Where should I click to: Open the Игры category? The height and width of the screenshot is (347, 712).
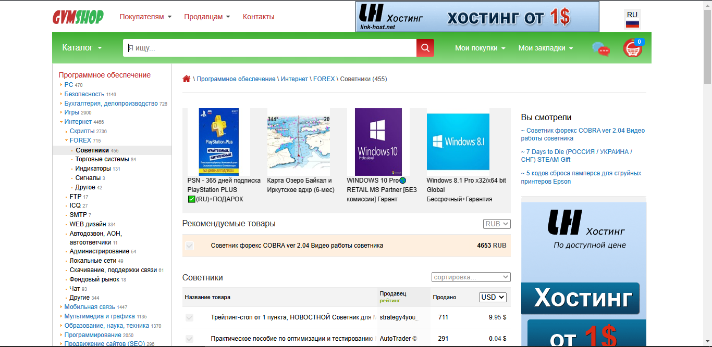72,112
